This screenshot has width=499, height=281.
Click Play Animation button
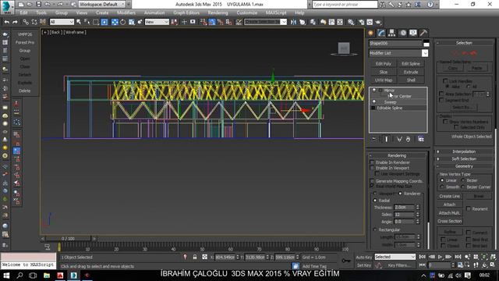pyautogui.click(x=441, y=257)
